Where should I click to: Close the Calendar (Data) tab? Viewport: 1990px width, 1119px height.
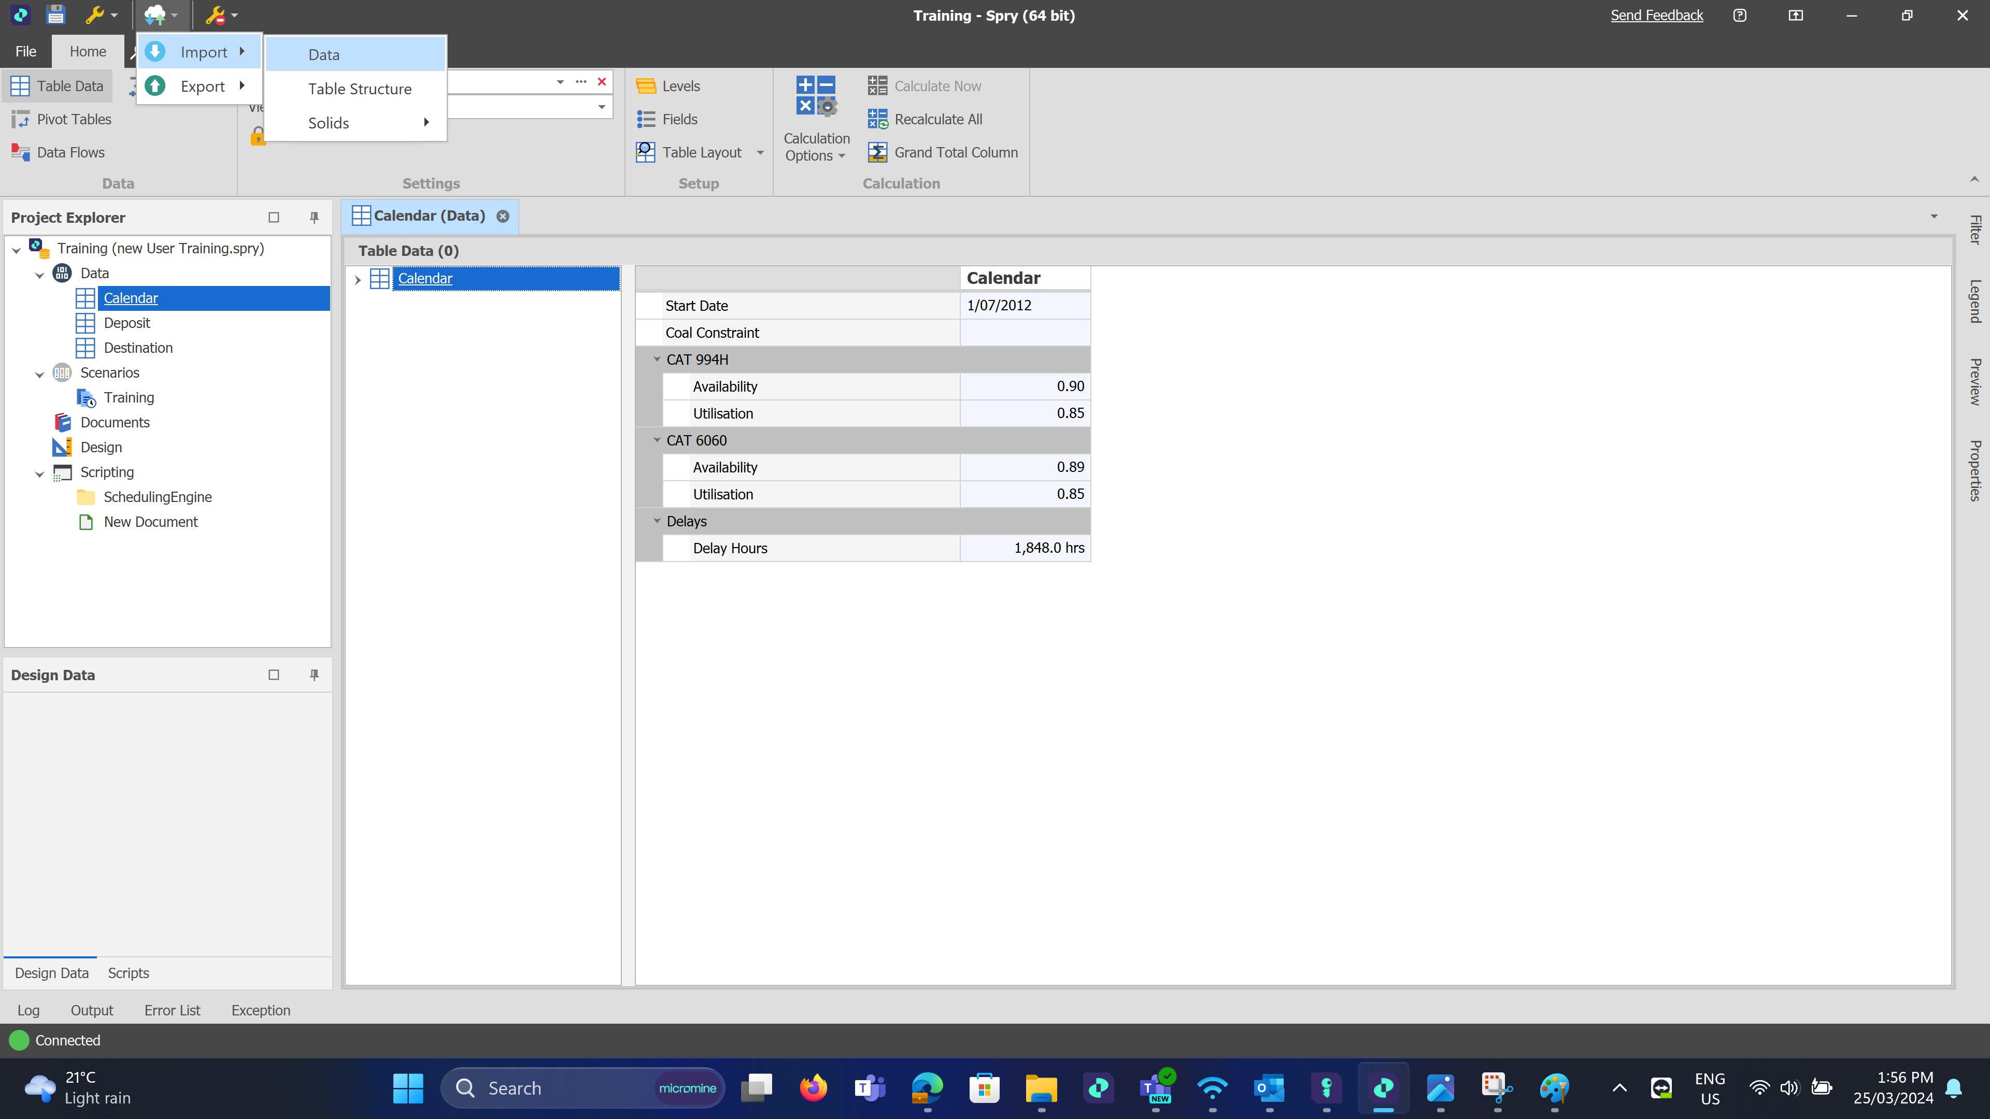(x=503, y=216)
